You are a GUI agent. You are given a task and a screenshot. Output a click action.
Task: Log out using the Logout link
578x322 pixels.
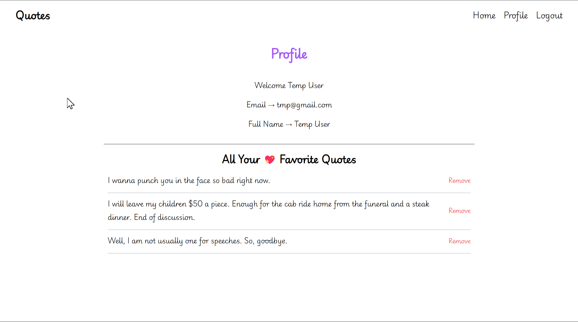pyautogui.click(x=549, y=15)
